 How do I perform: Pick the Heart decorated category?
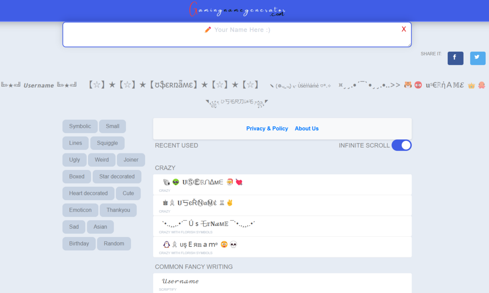pos(88,194)
